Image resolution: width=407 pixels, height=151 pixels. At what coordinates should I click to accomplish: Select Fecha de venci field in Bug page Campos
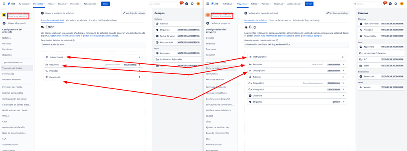381,24
